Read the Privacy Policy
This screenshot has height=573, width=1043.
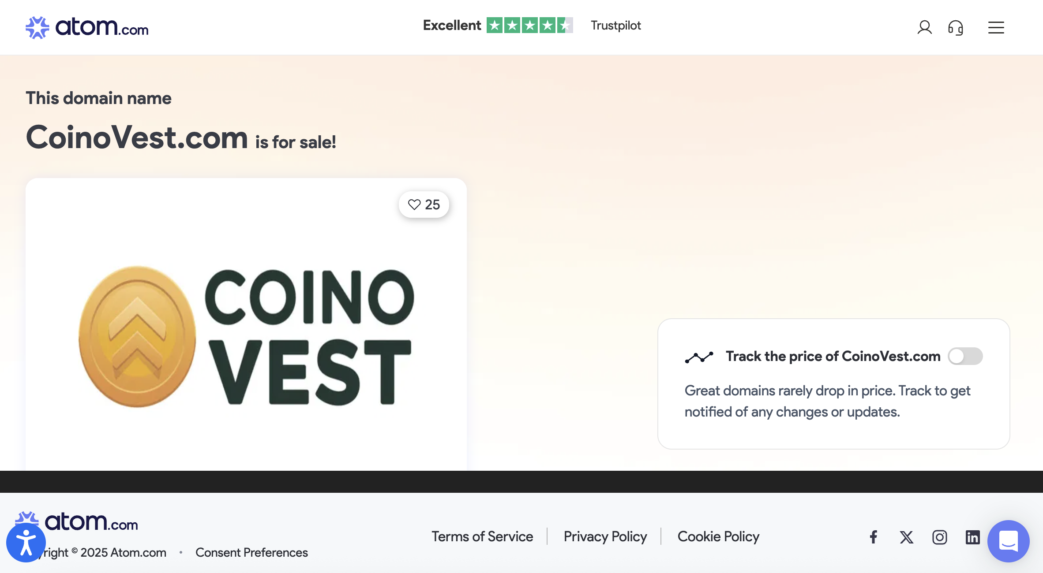click(x=605, y=536)
